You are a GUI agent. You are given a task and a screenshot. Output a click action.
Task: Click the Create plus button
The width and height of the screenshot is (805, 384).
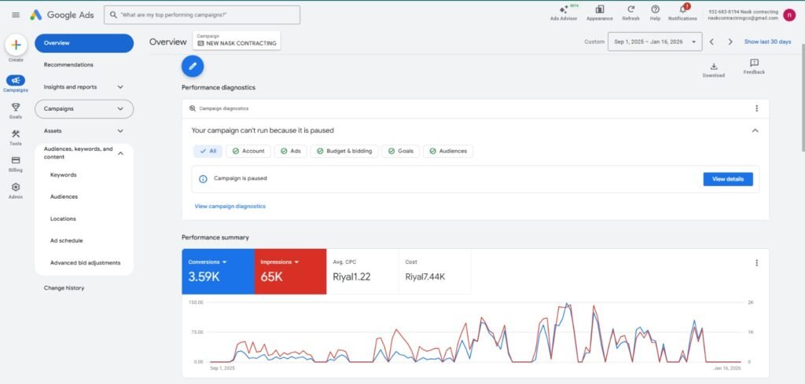click(x=16, y=45)
